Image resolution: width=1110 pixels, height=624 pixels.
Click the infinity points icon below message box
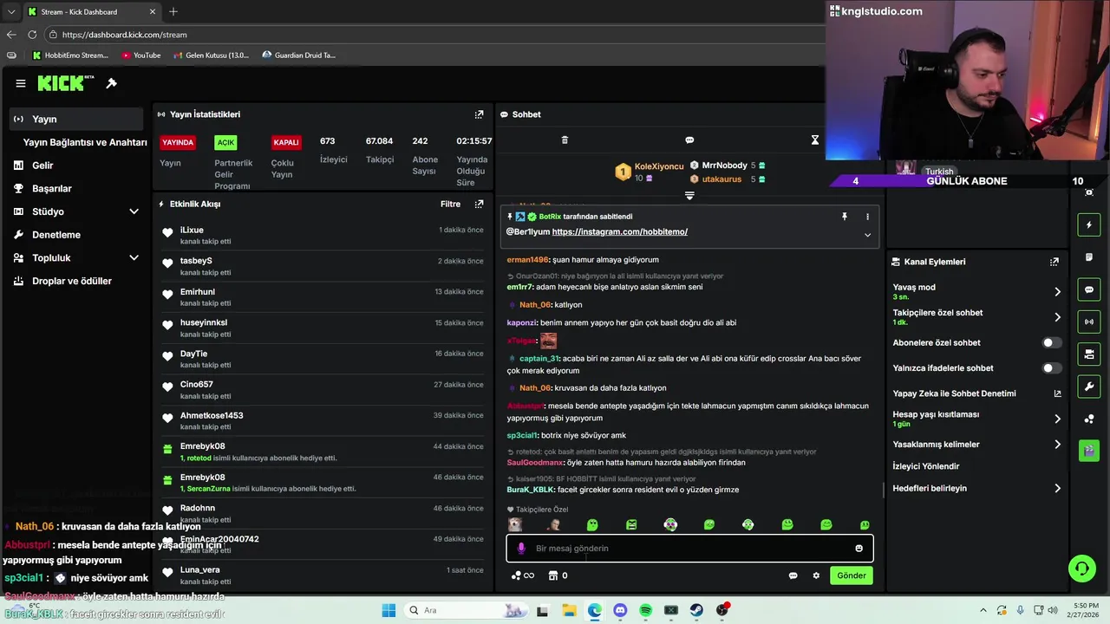tap(522, 575)
